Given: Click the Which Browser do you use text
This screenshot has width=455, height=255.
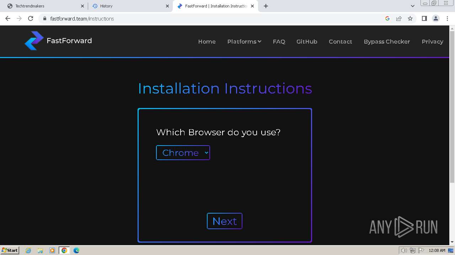Looking at the screenshot, I should pyautogui.click(x=218, y=132).
